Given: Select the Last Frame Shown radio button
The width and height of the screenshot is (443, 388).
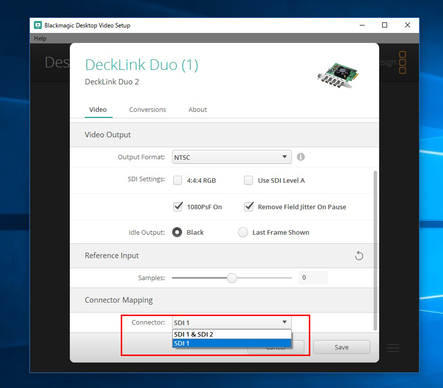Looking at the screenshot, I should [242, 233].
